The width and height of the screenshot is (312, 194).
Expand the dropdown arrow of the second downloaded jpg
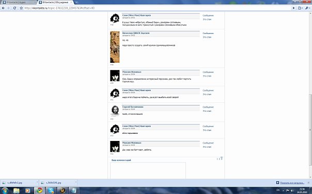(76, 183)
